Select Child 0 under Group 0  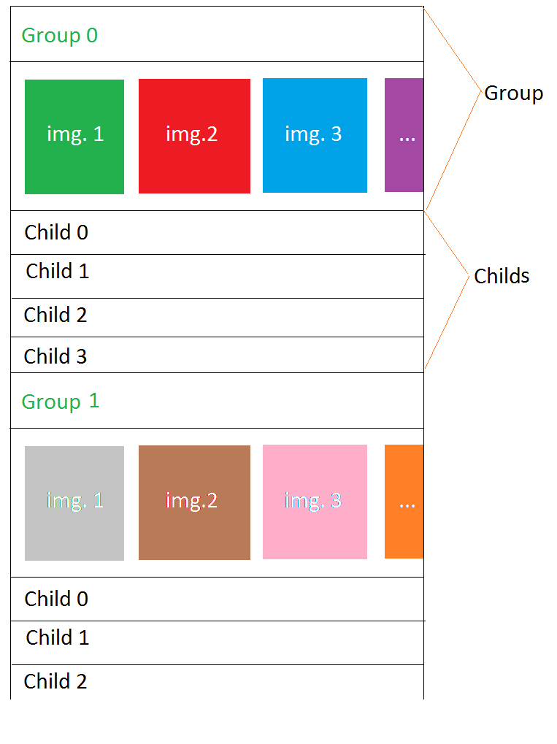click(217, 232)
